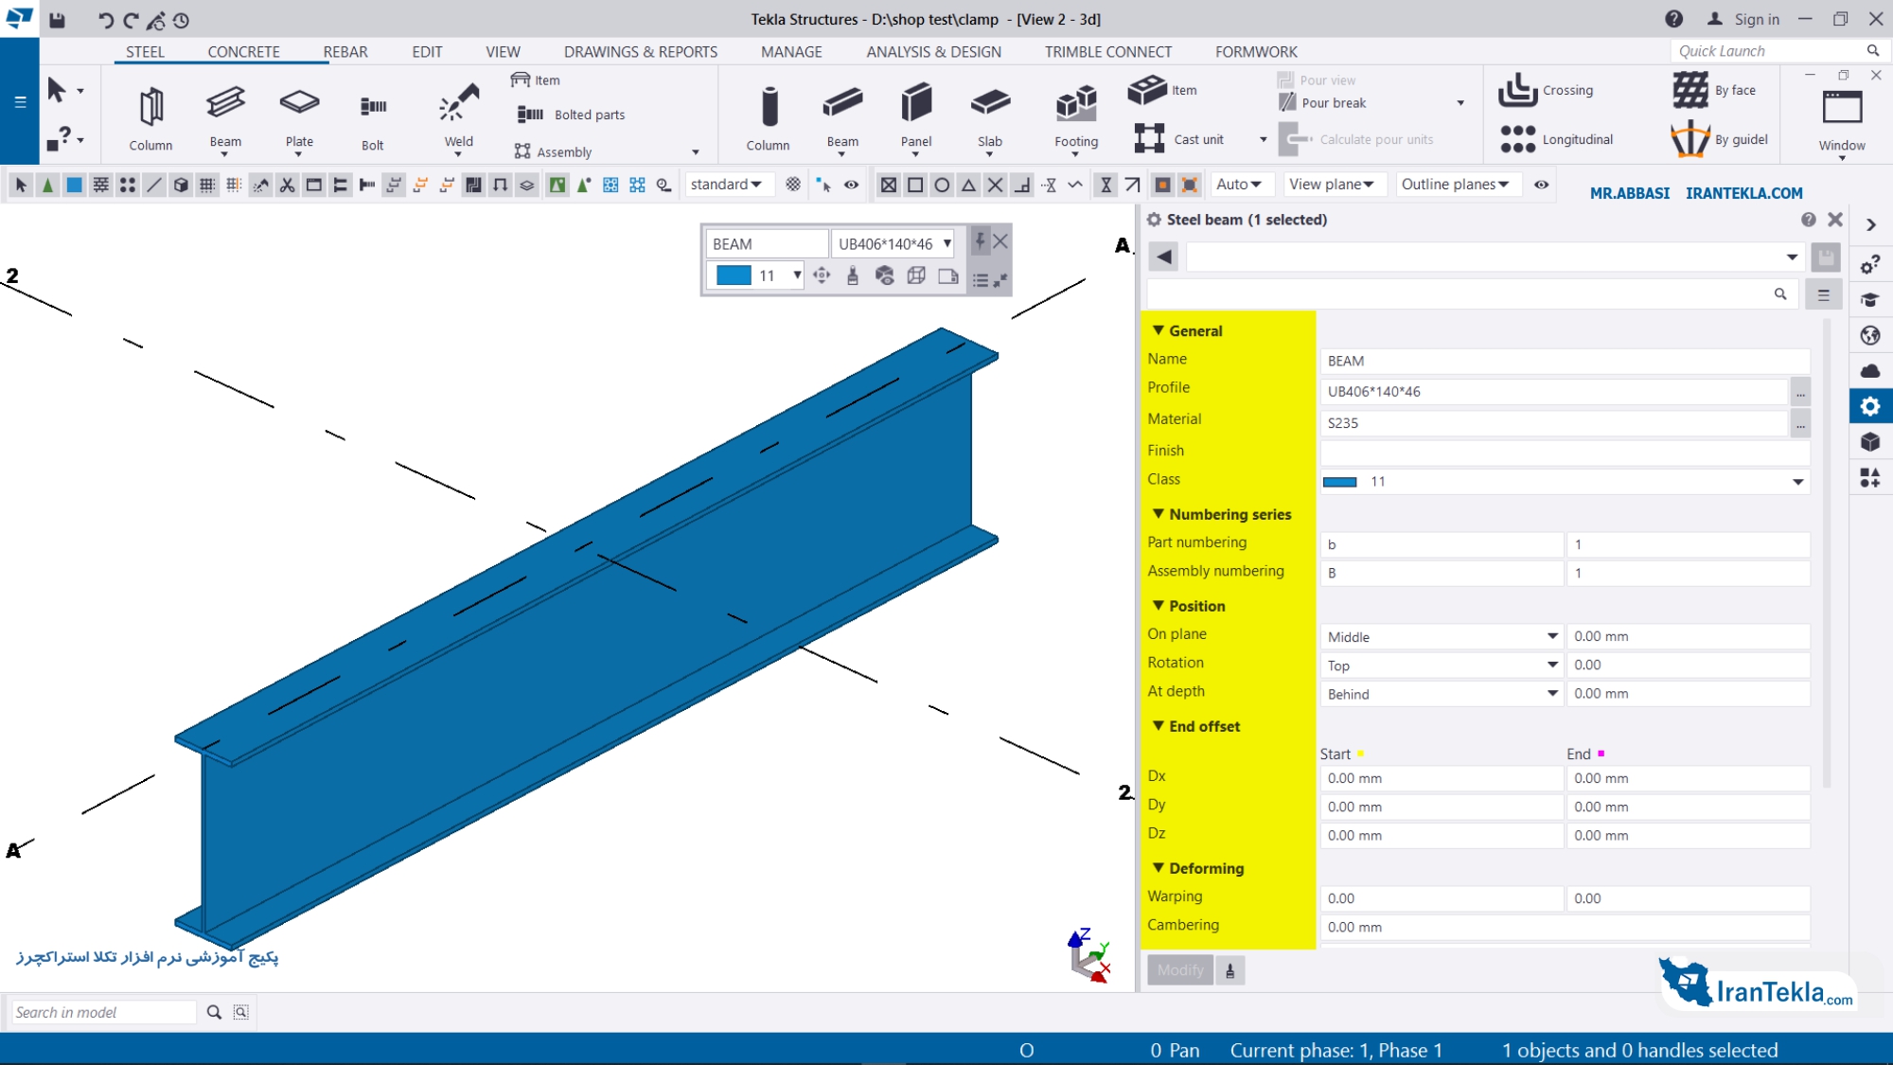Image resolution: width=1893 pixels, height=1065 pixels.
Task: Click the blue class swatch in properties
Action: point(1339,482)
